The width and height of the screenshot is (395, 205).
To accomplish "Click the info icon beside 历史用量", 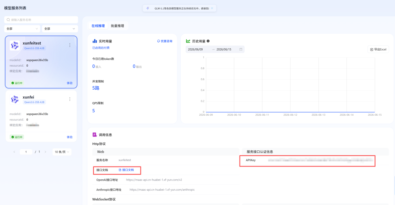I will [x=208, y=41].
